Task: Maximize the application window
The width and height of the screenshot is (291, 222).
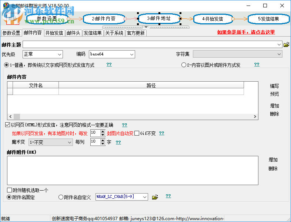Action: [265, 6]
